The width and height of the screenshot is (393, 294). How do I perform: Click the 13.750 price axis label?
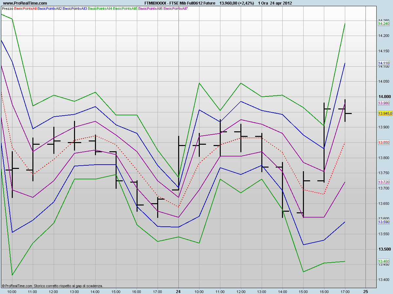tap(384, 173)
